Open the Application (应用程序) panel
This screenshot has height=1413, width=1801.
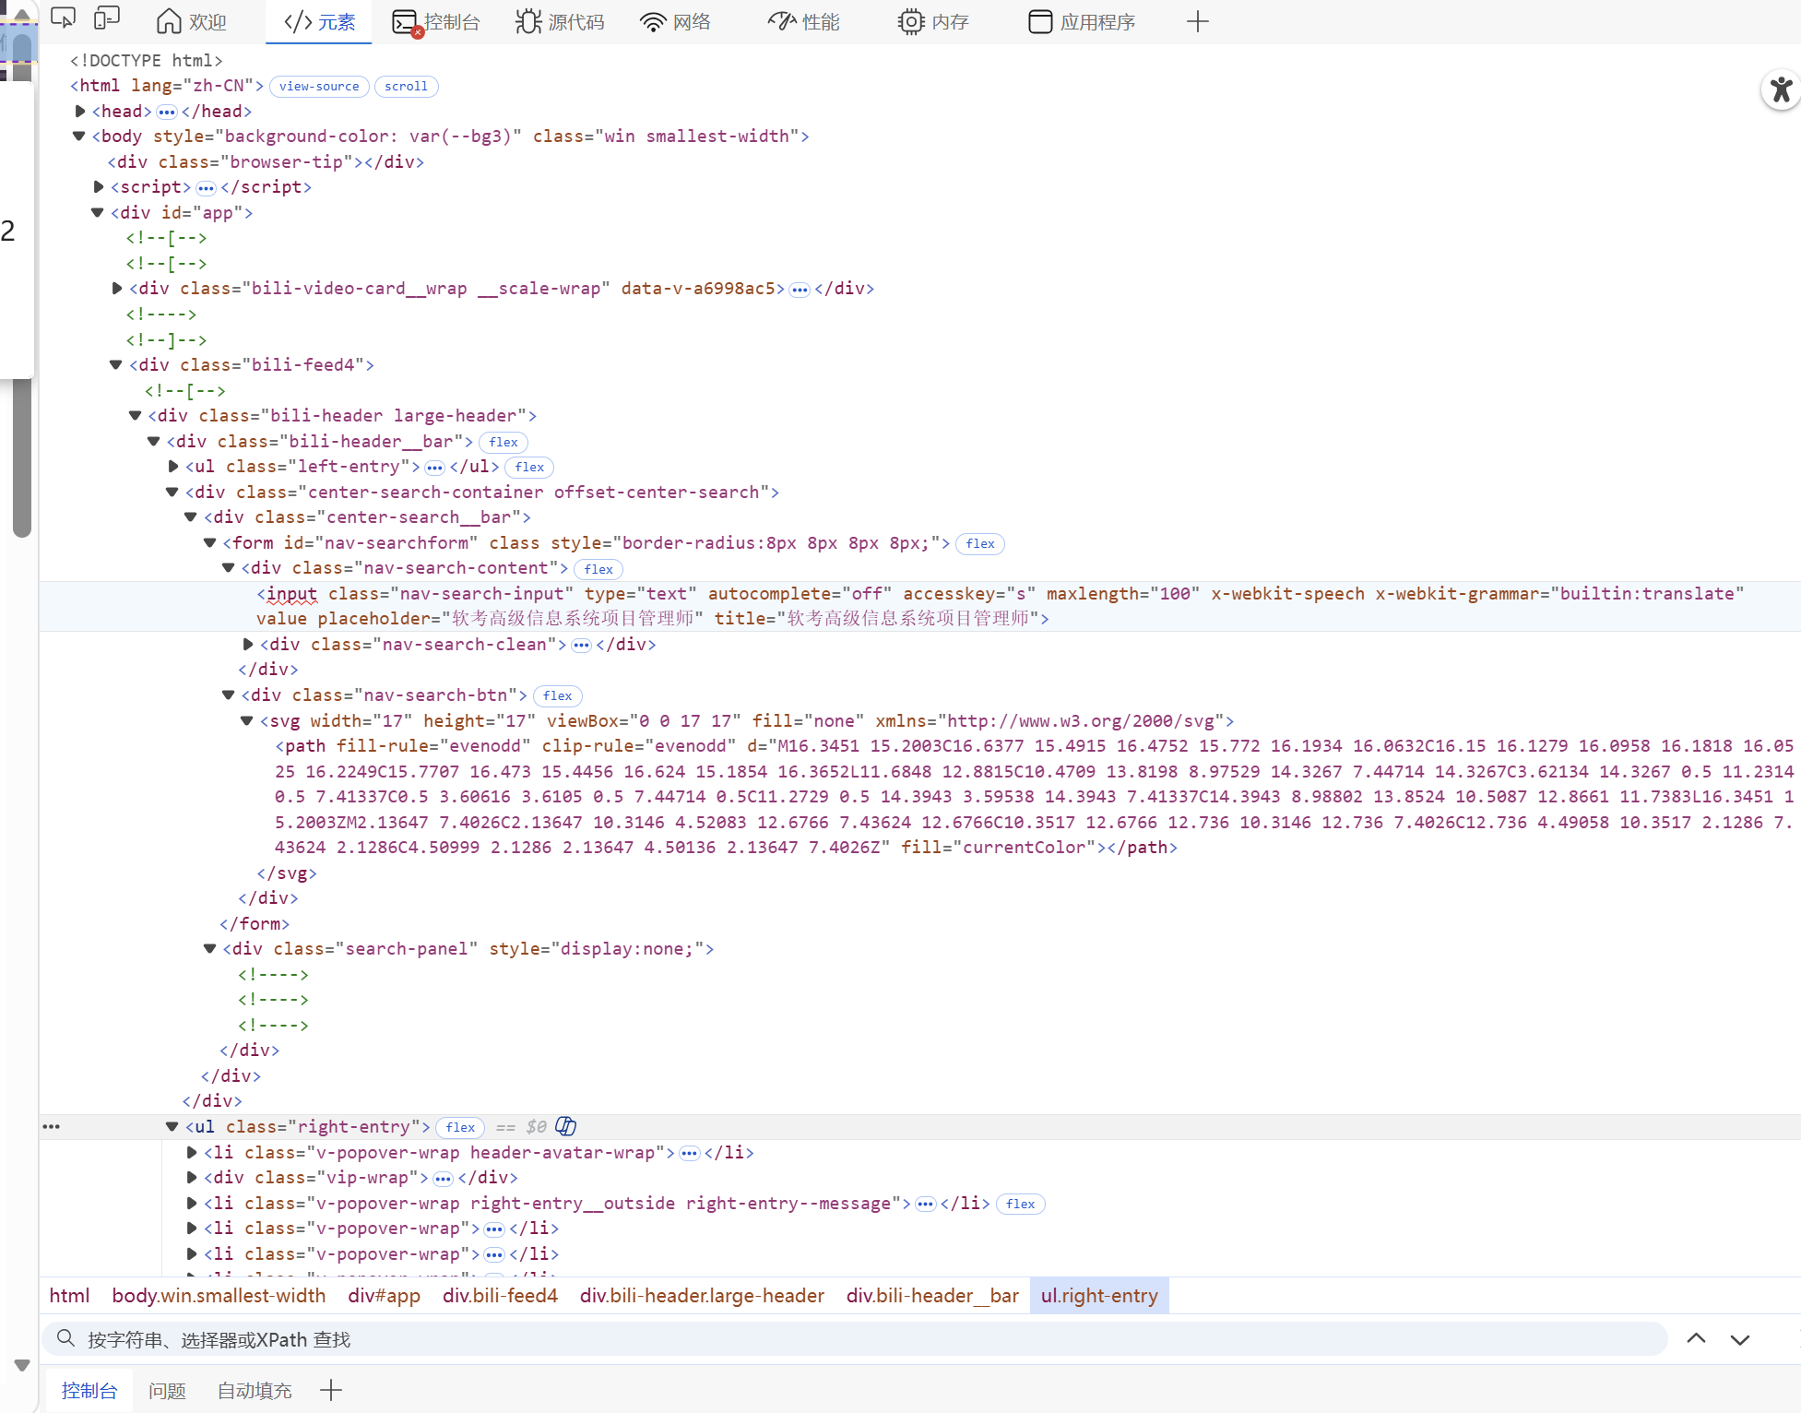pos(1082,21)
